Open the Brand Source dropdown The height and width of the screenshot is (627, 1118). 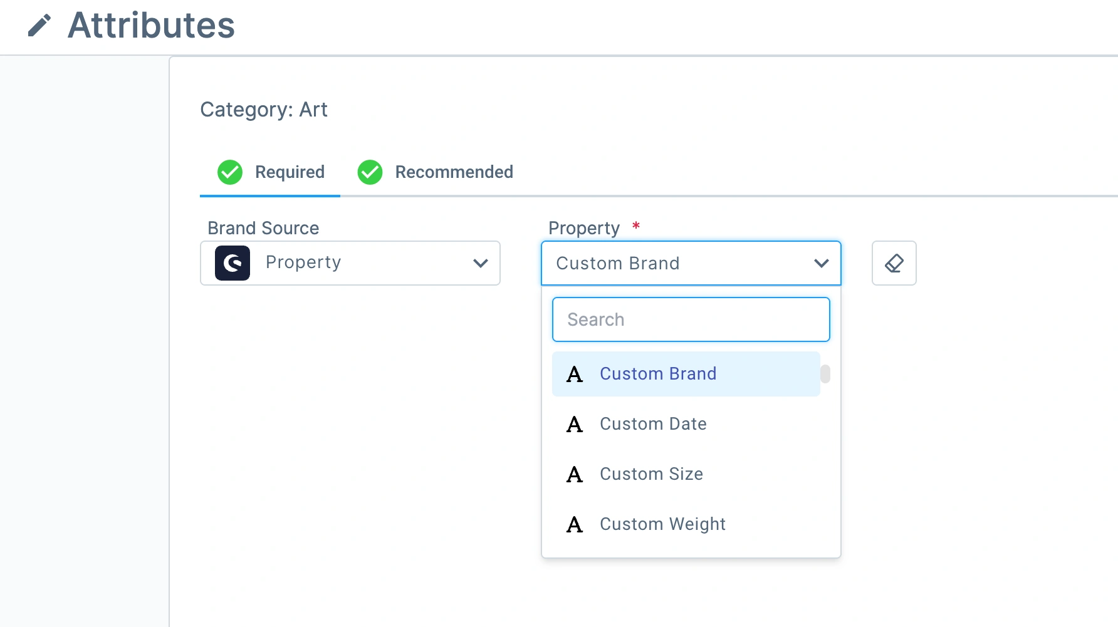click(x=350, y=263)
